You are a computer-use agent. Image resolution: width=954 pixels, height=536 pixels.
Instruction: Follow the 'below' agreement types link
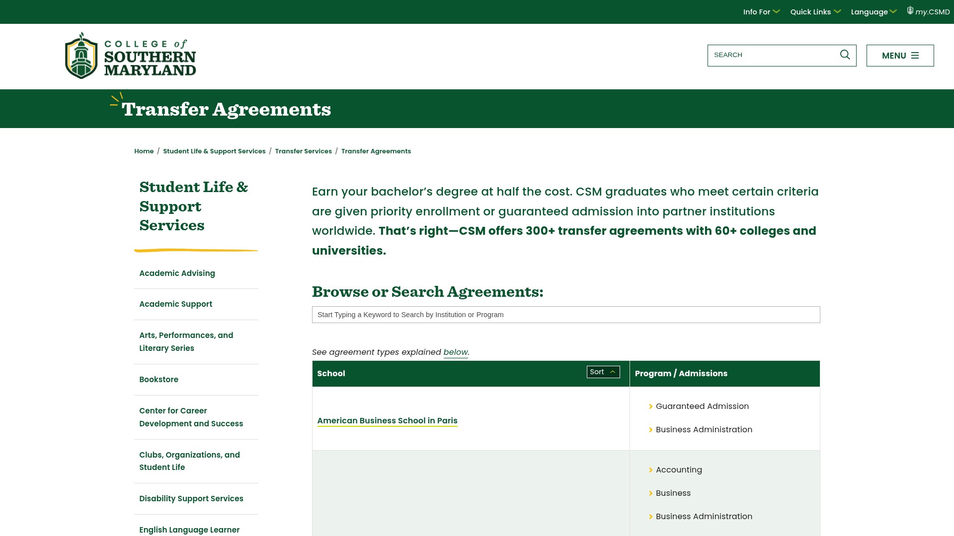tap(456, 352)
